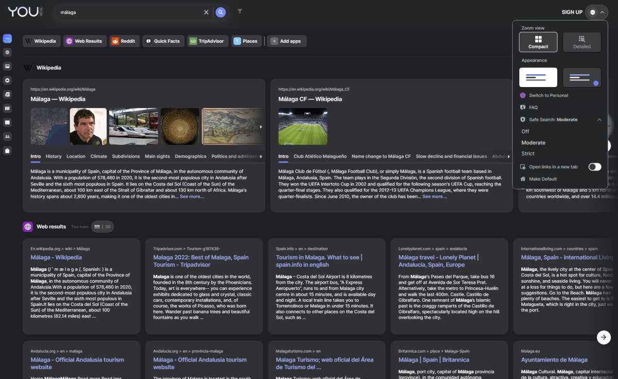Switch to Personal mode
This screenshot has width=618, height=379.
tap(544, 95)
